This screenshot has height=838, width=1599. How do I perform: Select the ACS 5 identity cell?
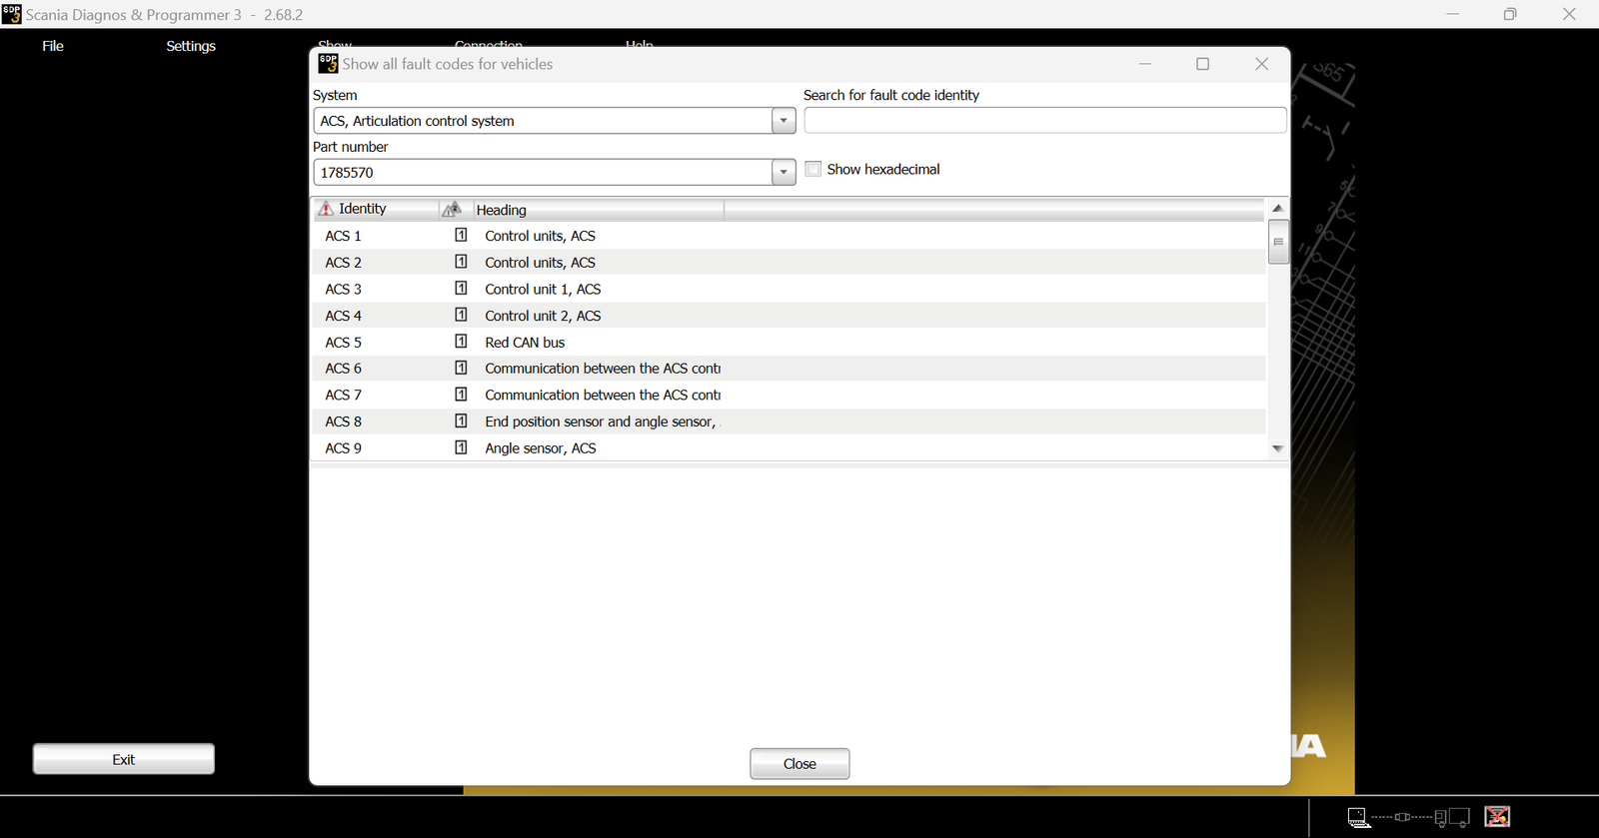[x=343, y=343]
